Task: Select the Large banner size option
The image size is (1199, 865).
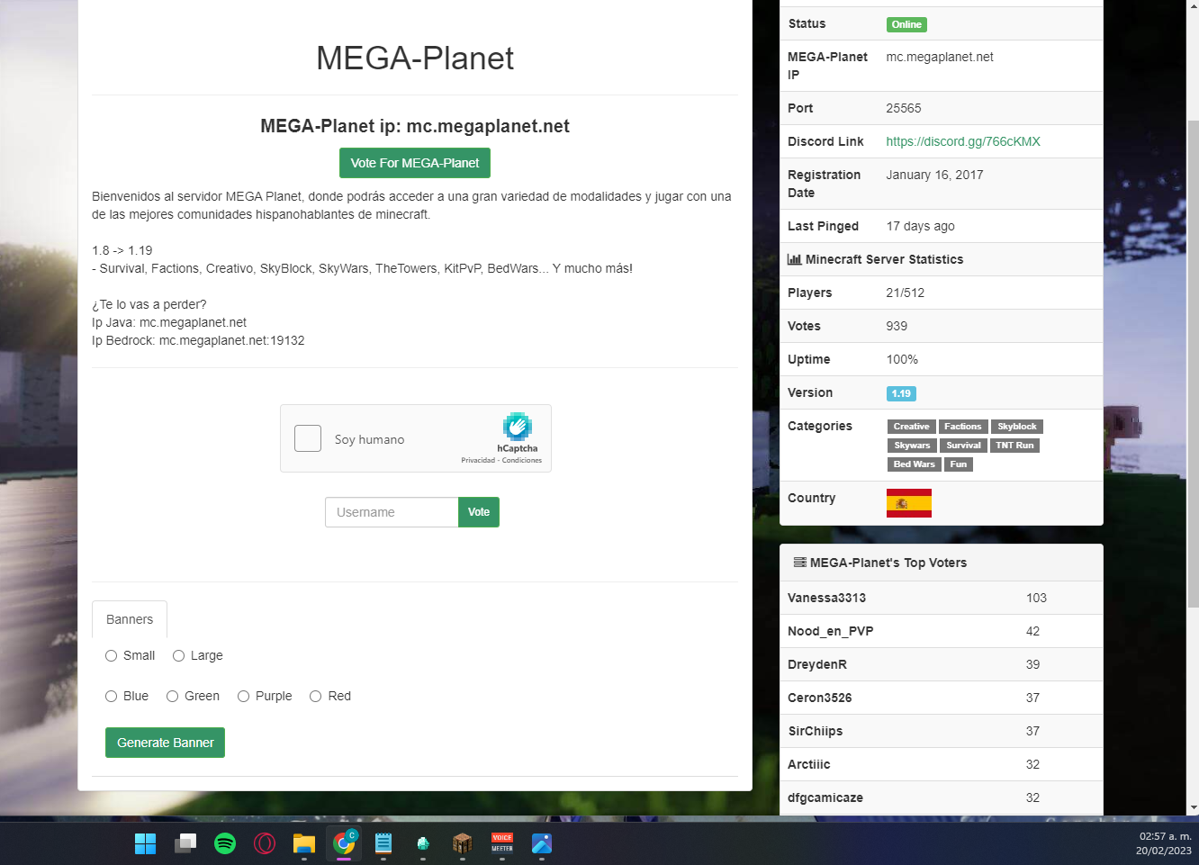Action: click(x=179, y=656)
